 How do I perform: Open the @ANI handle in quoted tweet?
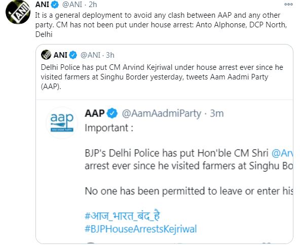click(x=91, y=55)
